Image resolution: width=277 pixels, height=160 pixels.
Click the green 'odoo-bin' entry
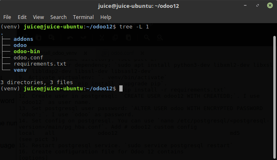(x=27, y=51)
